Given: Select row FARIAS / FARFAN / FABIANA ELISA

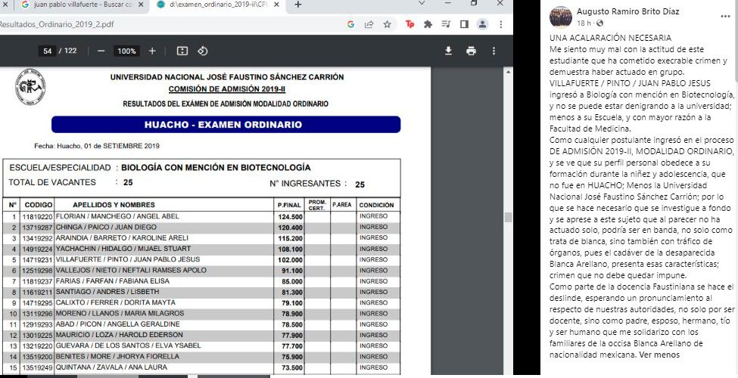Looking at the screenshot, I should tap(201, 281).
